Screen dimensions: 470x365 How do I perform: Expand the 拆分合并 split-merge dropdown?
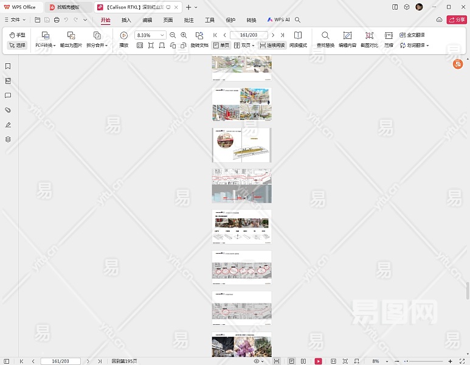coord(97,46)
